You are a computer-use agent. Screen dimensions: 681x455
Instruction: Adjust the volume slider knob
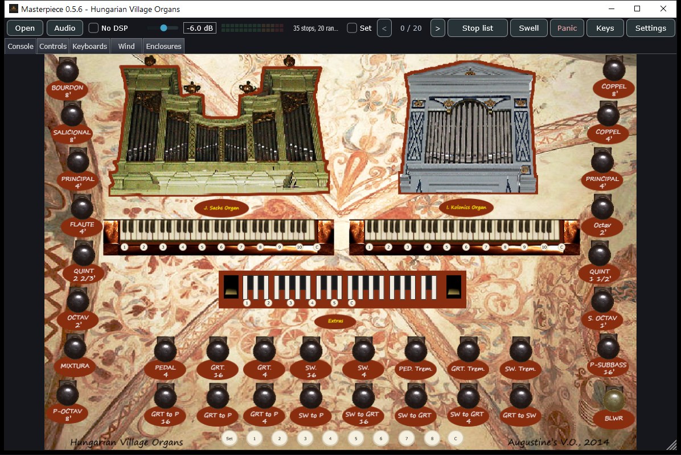point(164,28)
